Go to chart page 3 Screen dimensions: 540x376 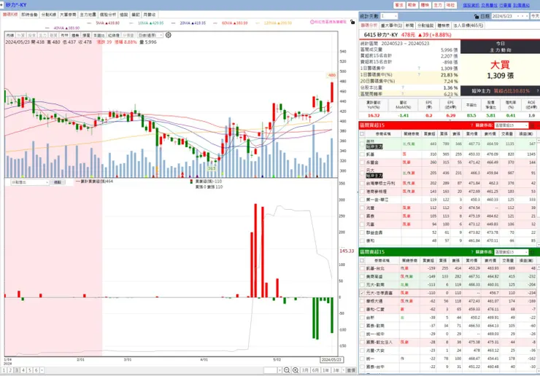point(17,370)
